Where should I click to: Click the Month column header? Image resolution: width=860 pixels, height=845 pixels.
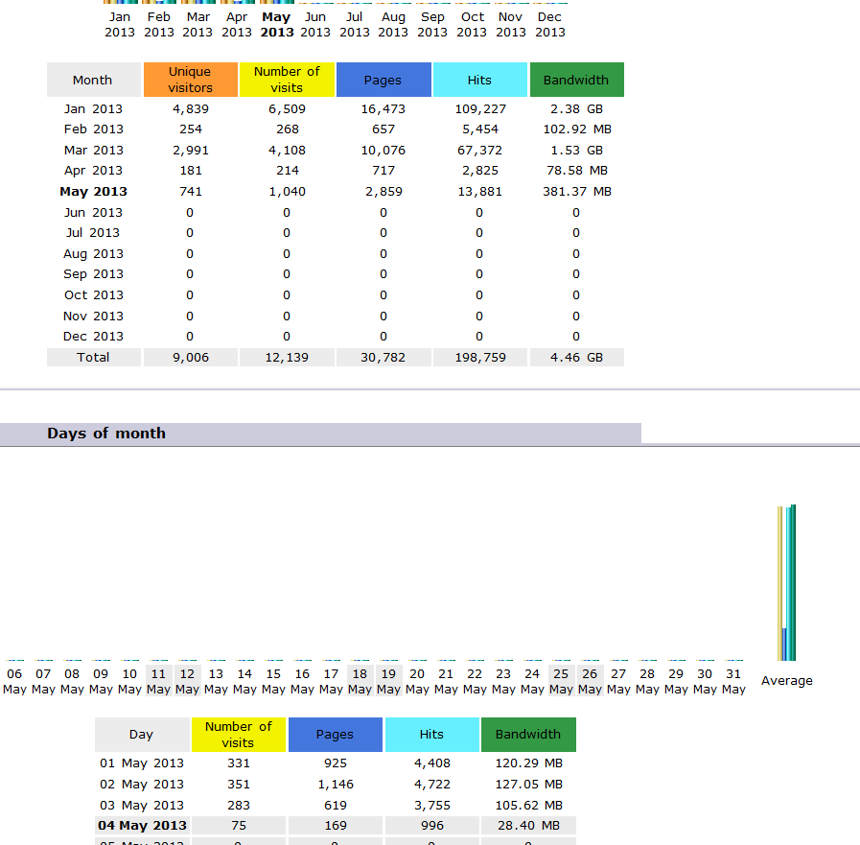[93, 80]
